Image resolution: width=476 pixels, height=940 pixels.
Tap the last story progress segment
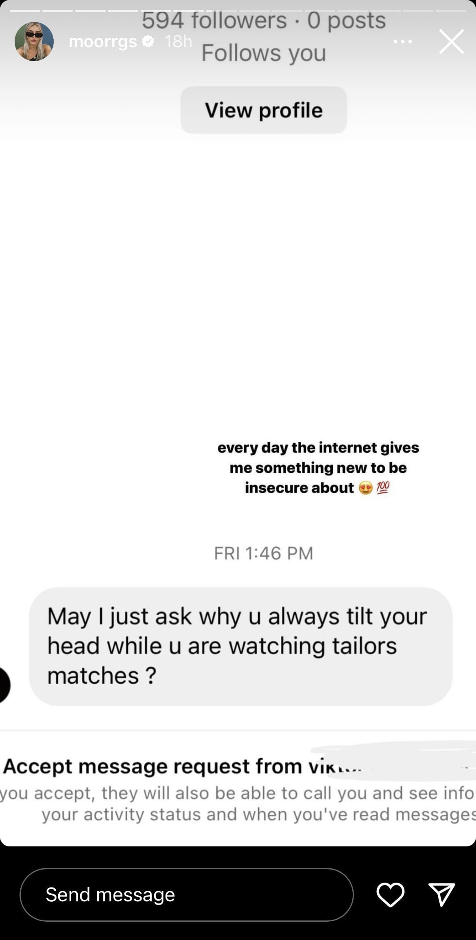[451, 11]
